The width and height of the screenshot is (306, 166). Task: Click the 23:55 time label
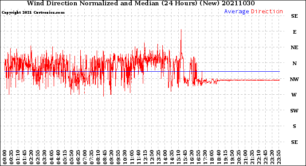[x=279, y=157]
